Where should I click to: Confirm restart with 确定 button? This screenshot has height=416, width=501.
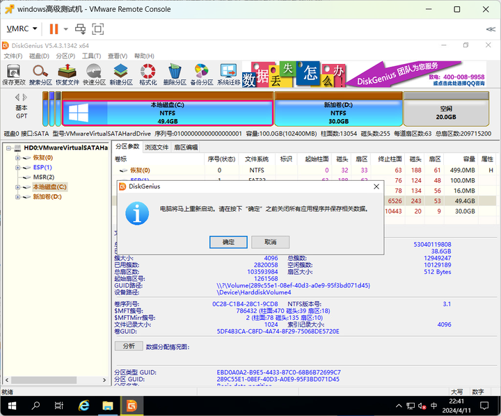tap(228, 242)
